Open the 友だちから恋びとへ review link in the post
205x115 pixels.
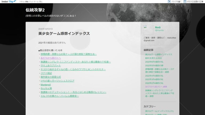(x=51, y=58)
